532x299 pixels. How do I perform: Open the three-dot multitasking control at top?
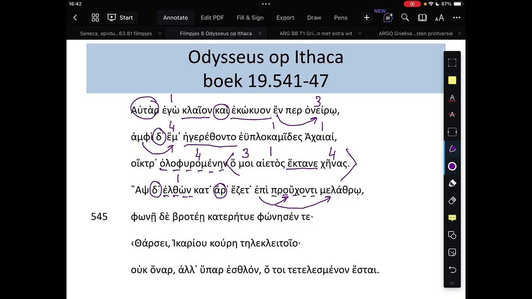tap(266, 4)
